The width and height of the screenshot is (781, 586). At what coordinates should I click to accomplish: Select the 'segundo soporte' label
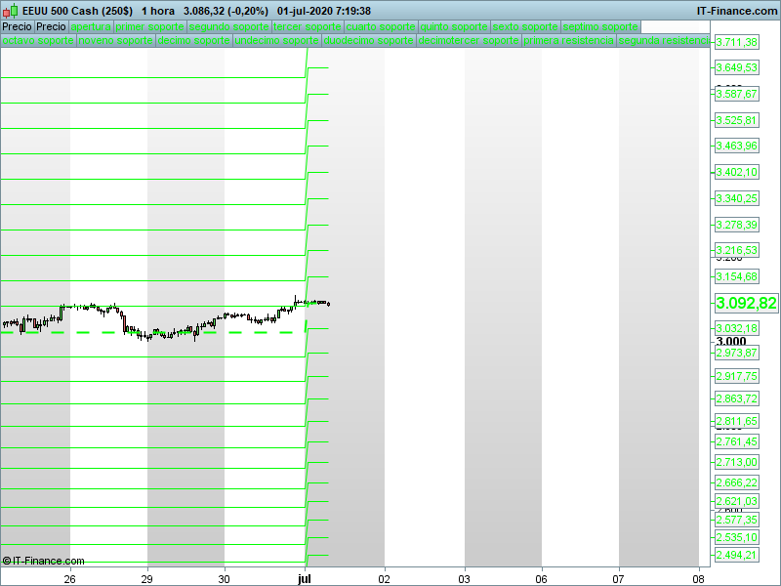click(x=229, y=27)
